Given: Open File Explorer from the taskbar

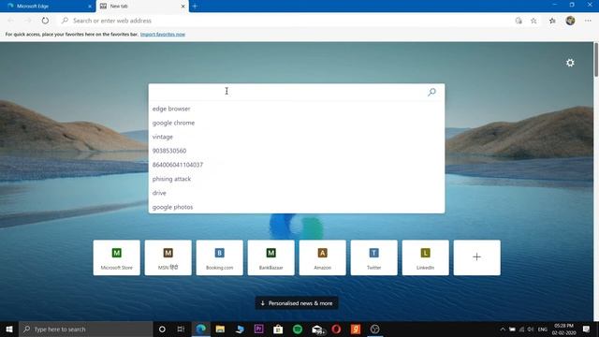Looking at the screenshot, I should (220, 329).
